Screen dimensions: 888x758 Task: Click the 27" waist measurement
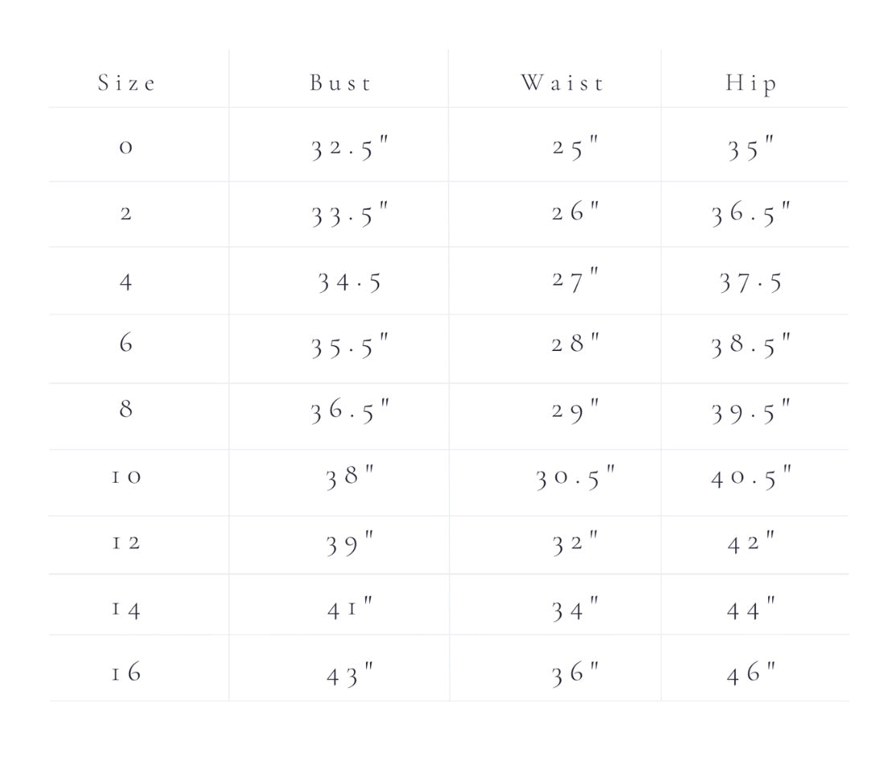575,281
